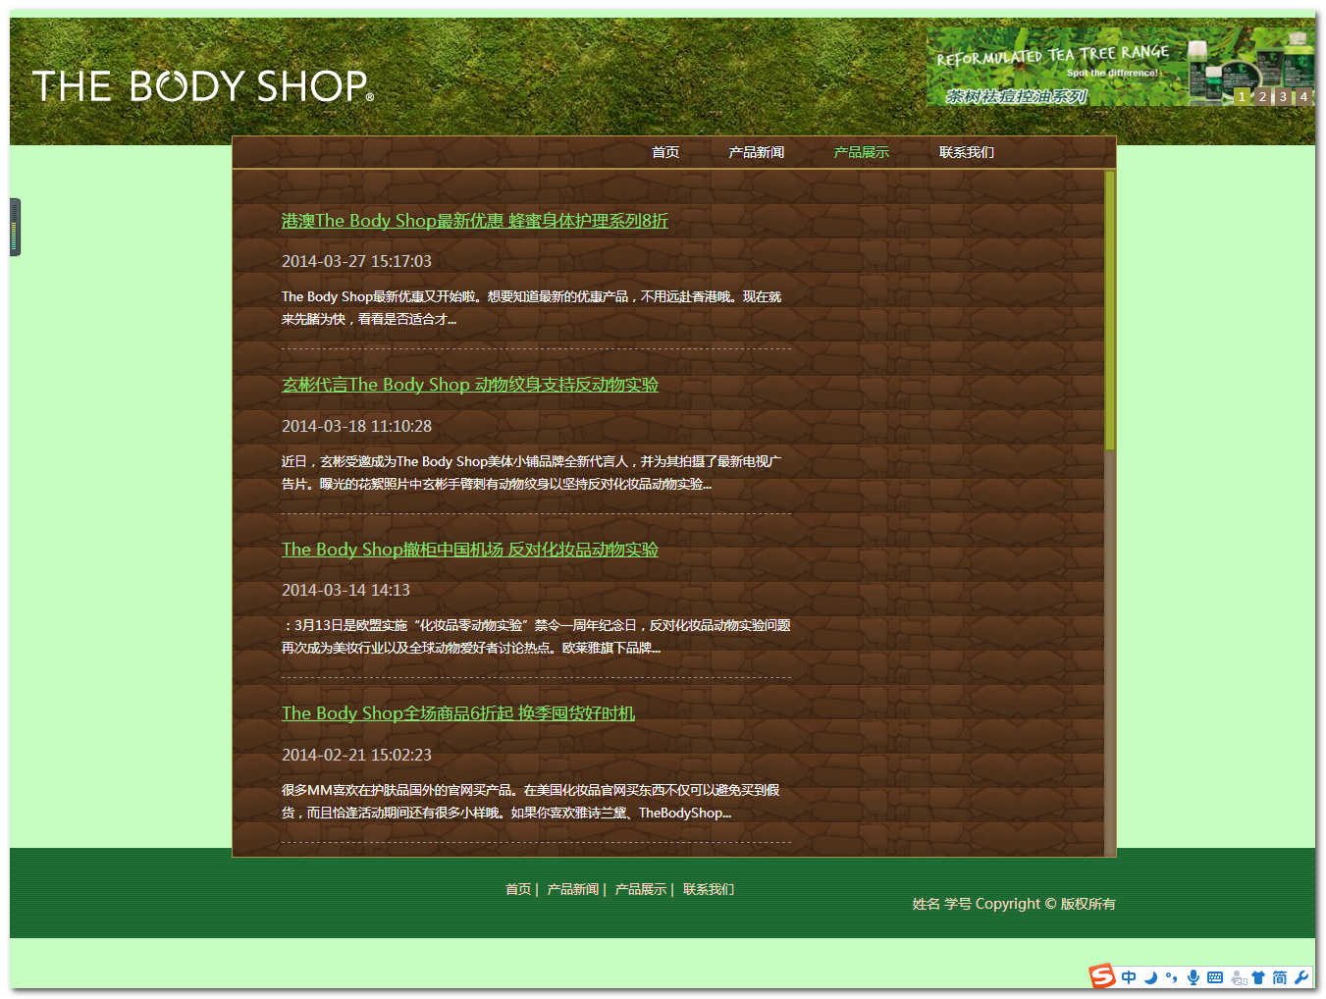Viewport: 1326px width, 999px height.
Task: Click date text 2014-03-27 15:17:03
Action: 356,261
